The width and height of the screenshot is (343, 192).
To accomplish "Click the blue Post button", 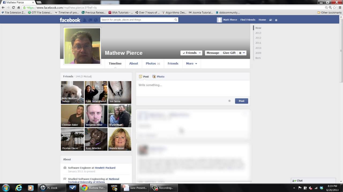I will (241, 101).
